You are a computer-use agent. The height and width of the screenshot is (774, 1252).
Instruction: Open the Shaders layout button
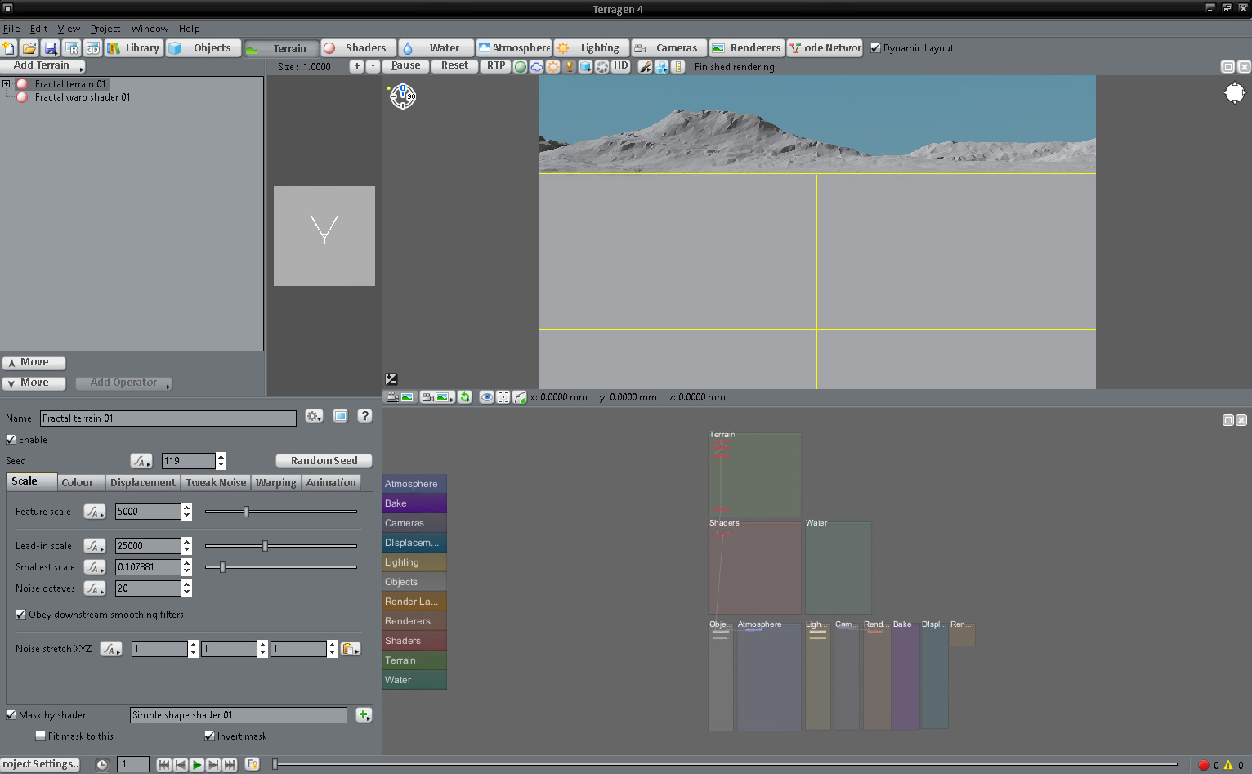coord(359,48)
